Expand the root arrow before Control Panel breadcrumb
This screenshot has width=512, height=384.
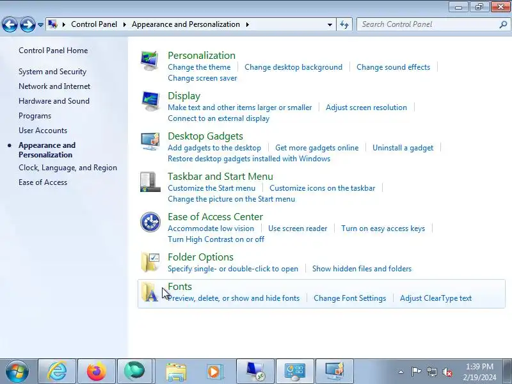tap(63, 24)
